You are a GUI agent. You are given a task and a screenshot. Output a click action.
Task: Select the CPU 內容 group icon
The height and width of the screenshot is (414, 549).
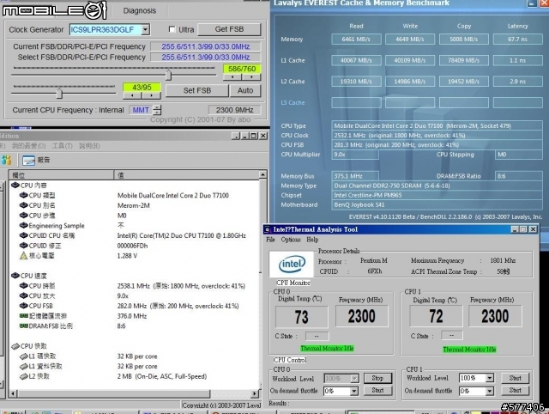[x=15, y=185]
